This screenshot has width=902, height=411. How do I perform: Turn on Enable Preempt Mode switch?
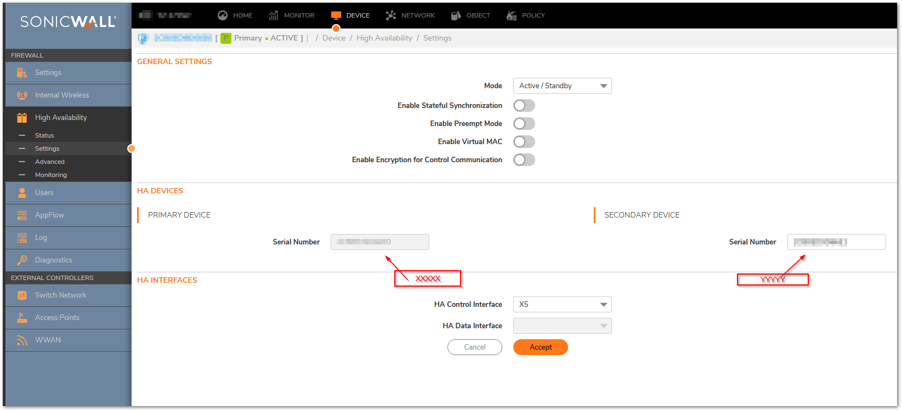point(524,124)
